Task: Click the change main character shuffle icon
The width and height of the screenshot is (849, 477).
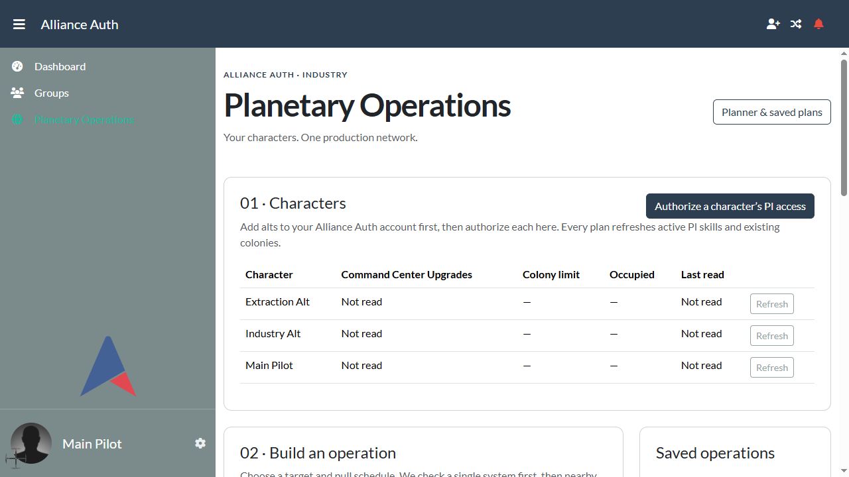Action: (796, 25)
